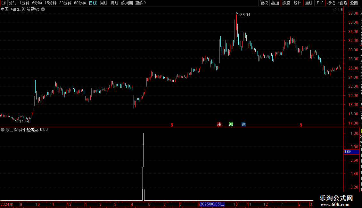The width and height of the screenshot is (362, 208).
Task: Click the blue 财 financial marker
Action: coord(243,124)
